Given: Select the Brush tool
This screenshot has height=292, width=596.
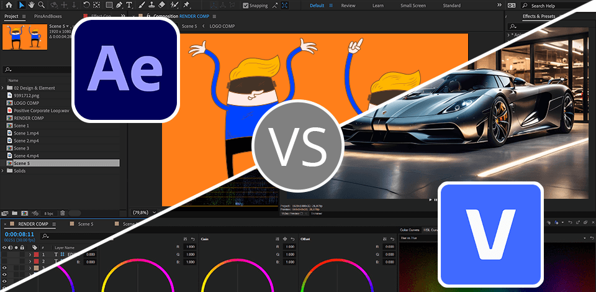Looking at the screenshot, I should [142, 5].
